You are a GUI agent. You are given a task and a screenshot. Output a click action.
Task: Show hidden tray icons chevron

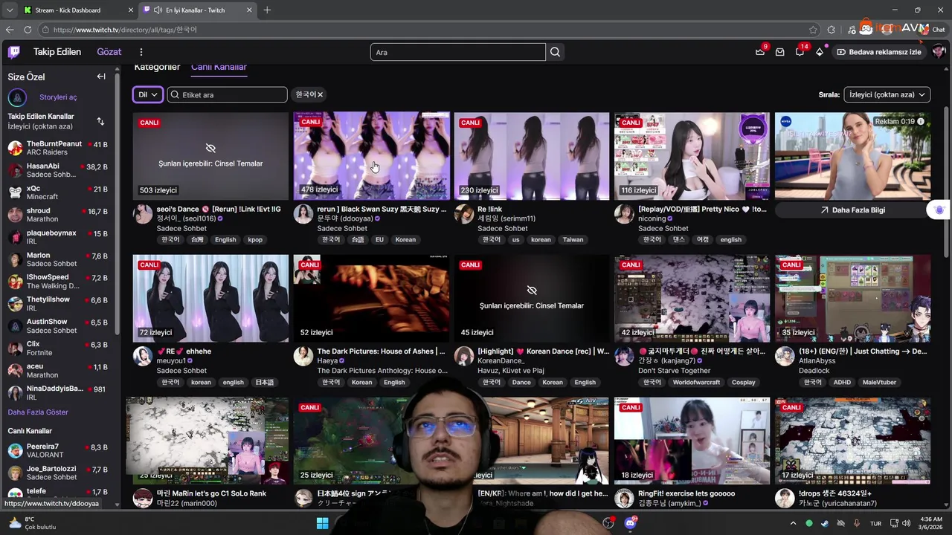[x=793, y=523]
